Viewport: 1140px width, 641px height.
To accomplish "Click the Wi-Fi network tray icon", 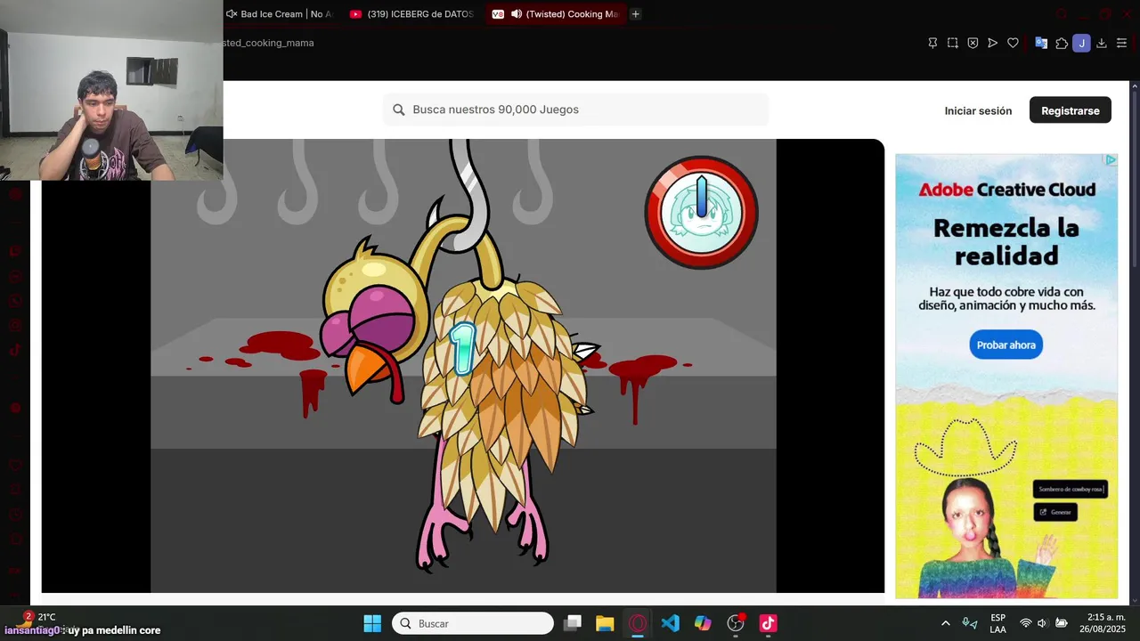I will click(x=1025, y=623).
